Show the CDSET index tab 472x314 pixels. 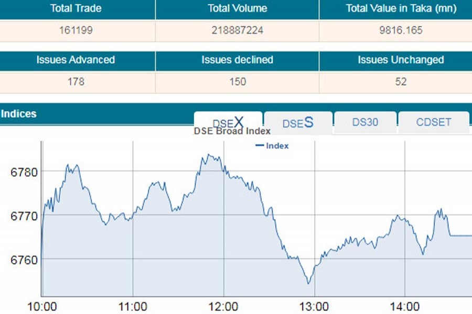point(433,123)
